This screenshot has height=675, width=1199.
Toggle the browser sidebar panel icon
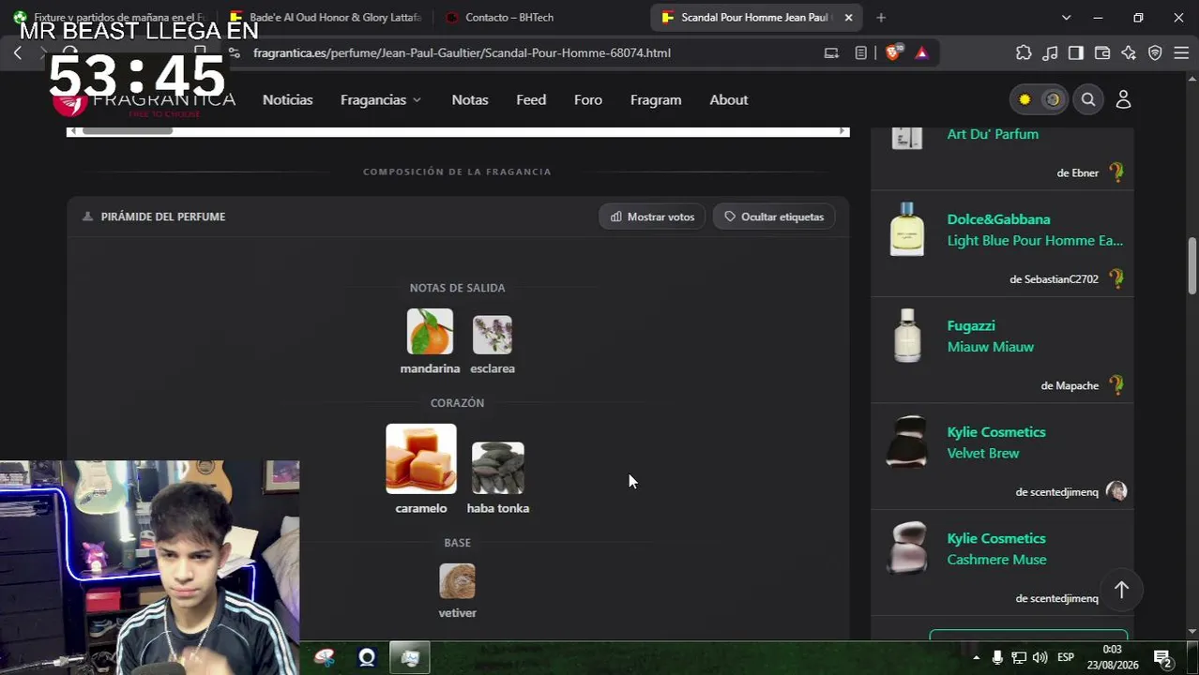pyautogui.click(x=1076, y=52)
